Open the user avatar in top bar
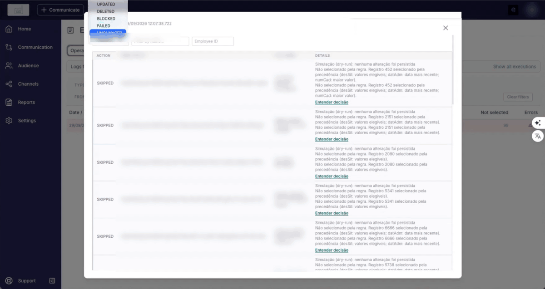The width and height of the screenshot is (545, 289). [x=531, y=10]
